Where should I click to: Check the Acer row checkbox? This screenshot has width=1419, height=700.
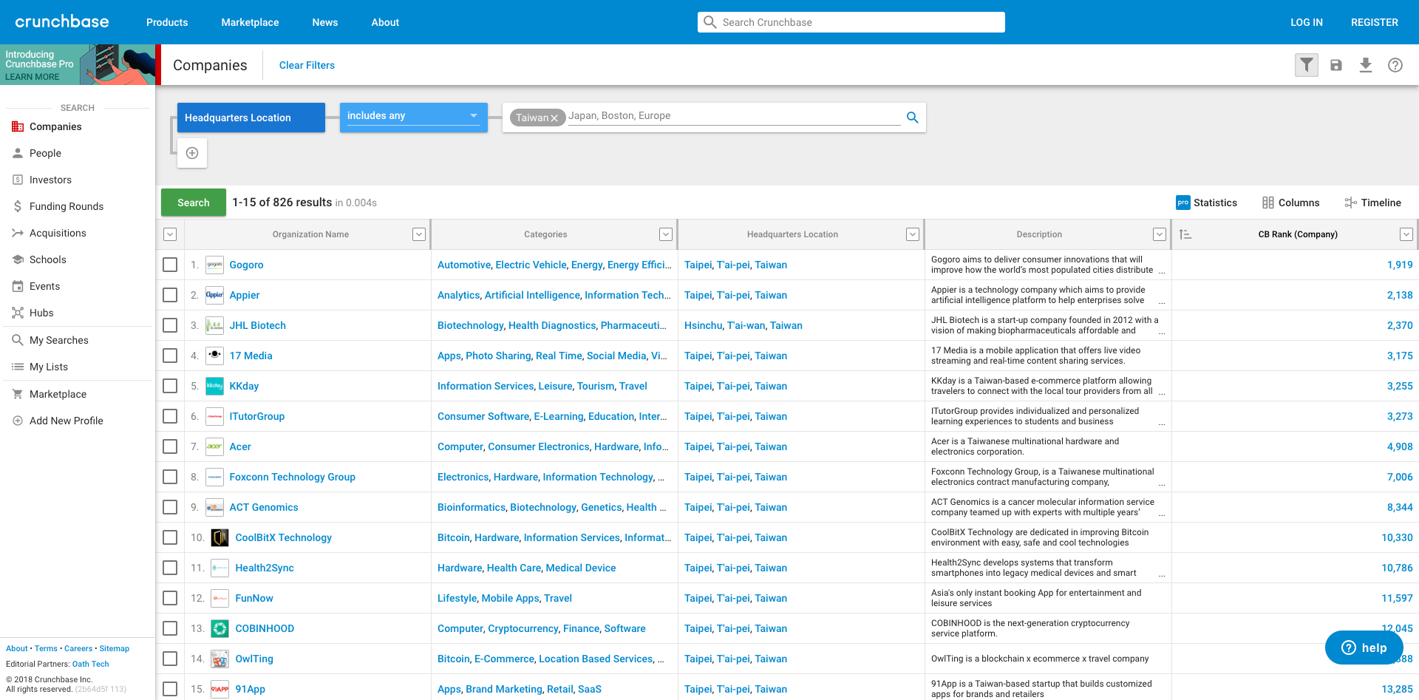[170, 446]
